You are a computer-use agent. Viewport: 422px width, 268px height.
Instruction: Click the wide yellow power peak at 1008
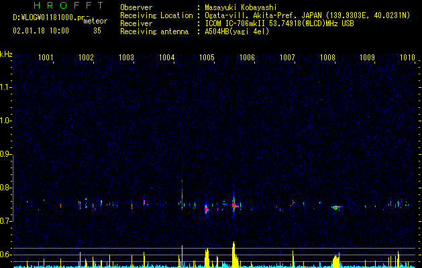336,260
